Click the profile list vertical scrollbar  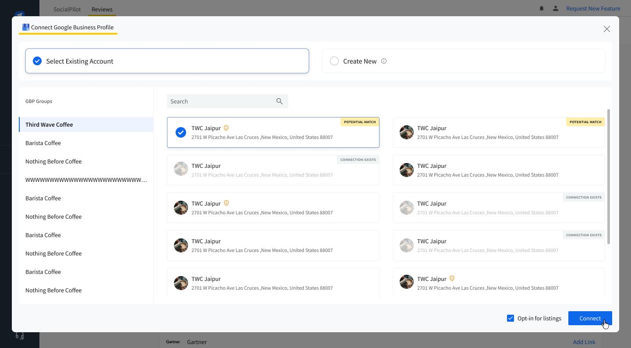(x=608, y=177)
